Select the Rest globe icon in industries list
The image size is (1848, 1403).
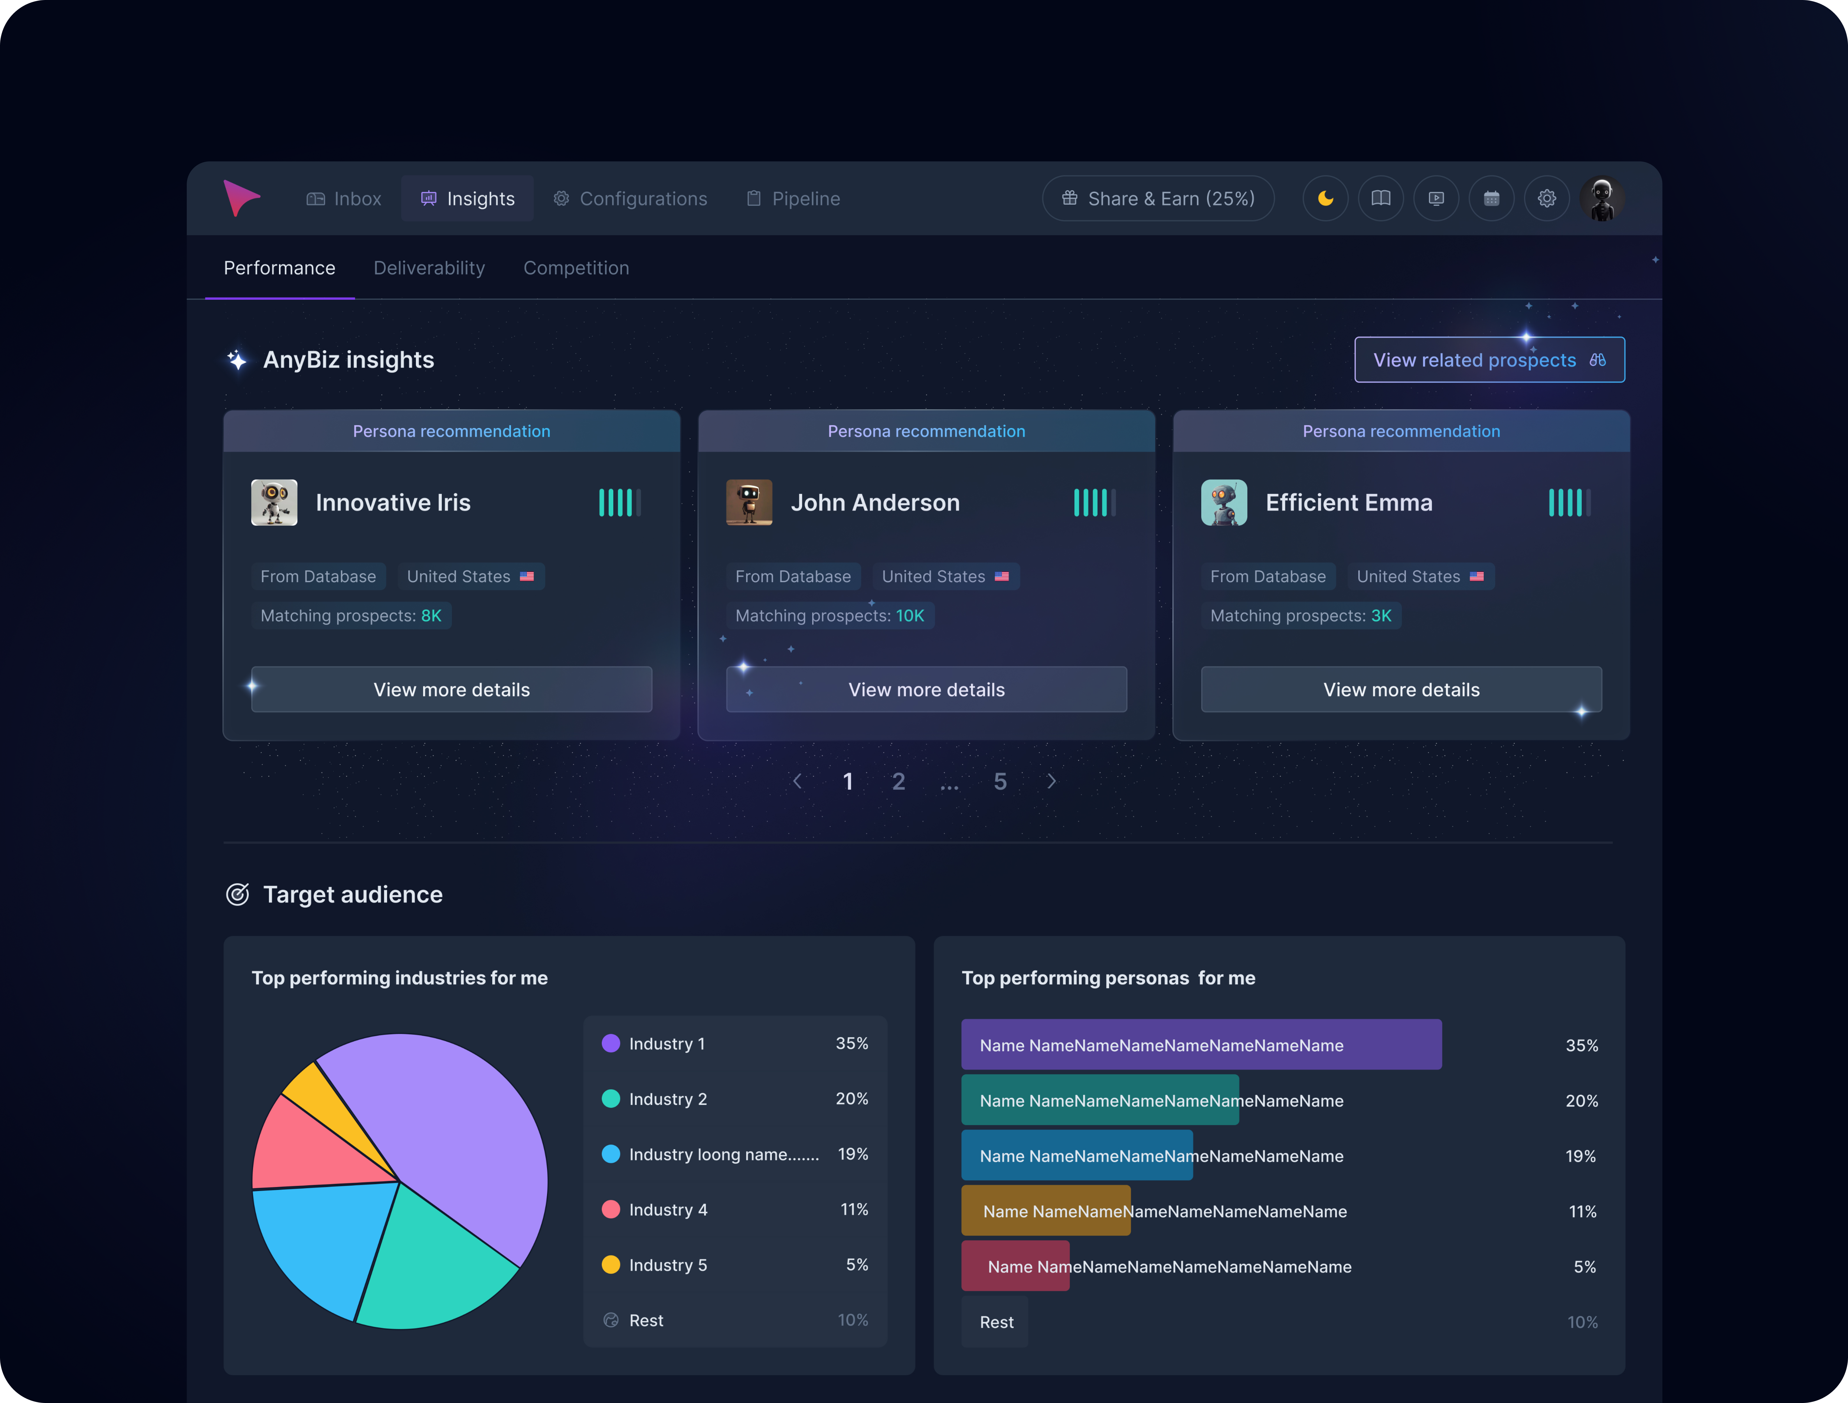tap(611, 1320)
